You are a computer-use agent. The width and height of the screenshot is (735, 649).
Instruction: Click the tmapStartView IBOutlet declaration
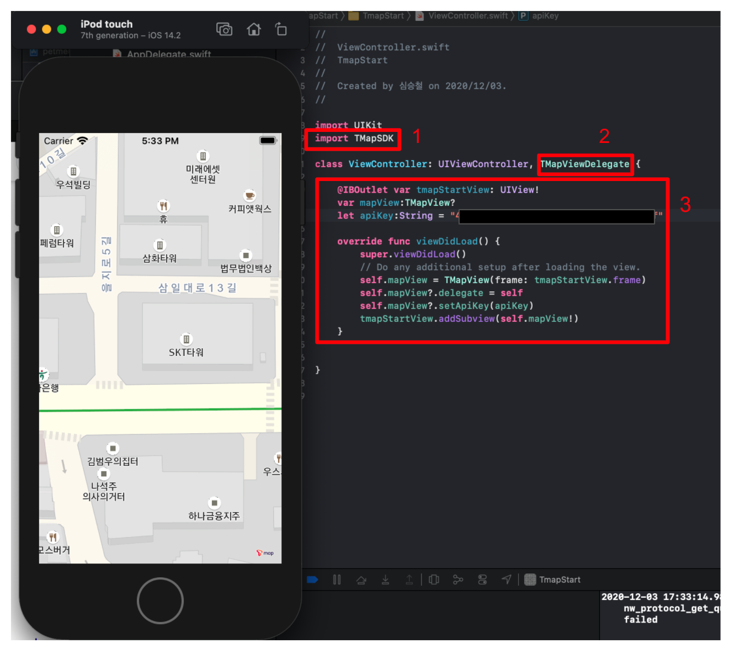[438, 190]
